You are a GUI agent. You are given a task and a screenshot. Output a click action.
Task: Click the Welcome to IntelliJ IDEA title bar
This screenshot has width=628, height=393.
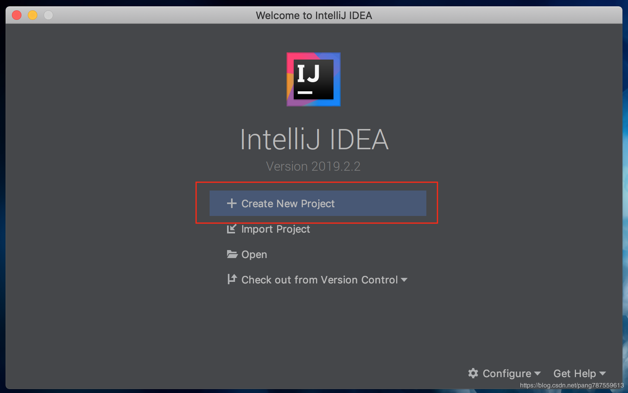click(314, 15)
